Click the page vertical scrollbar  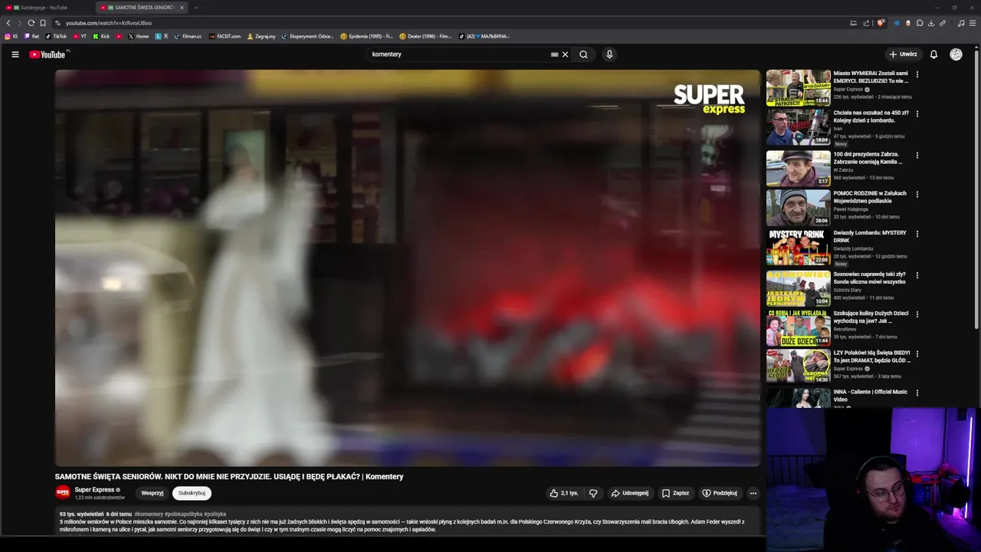pyautogui.click(x=978, y=192)
